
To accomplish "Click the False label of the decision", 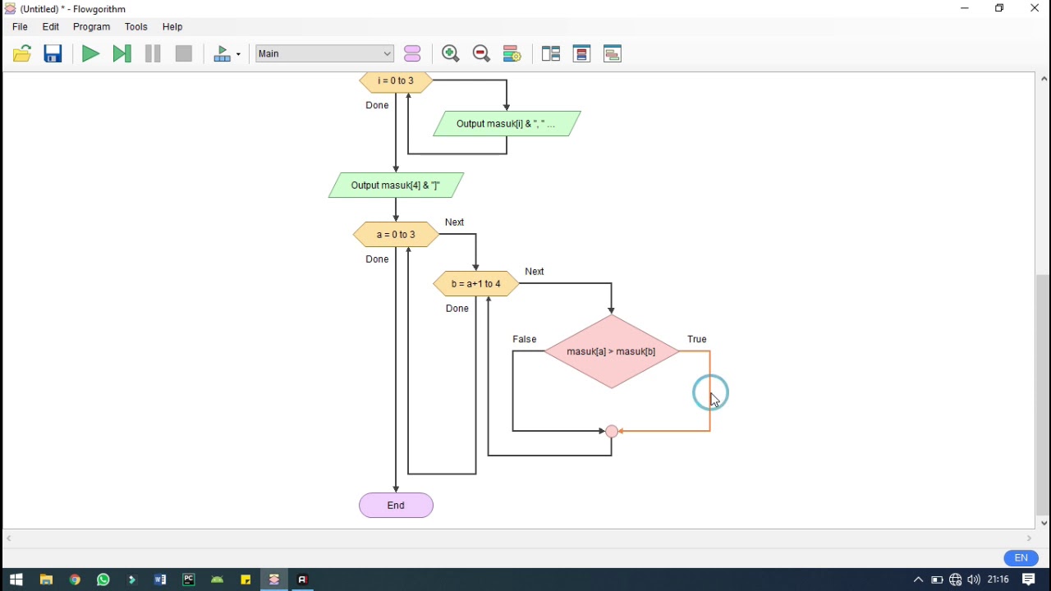I will 525,339.
